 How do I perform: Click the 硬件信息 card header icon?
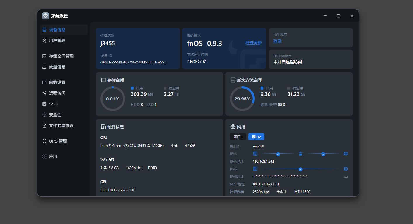point(103,127)
